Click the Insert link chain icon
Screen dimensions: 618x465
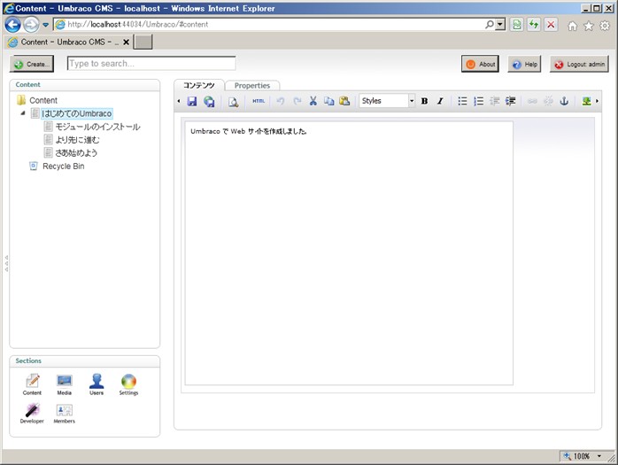(x=532, y=101)
